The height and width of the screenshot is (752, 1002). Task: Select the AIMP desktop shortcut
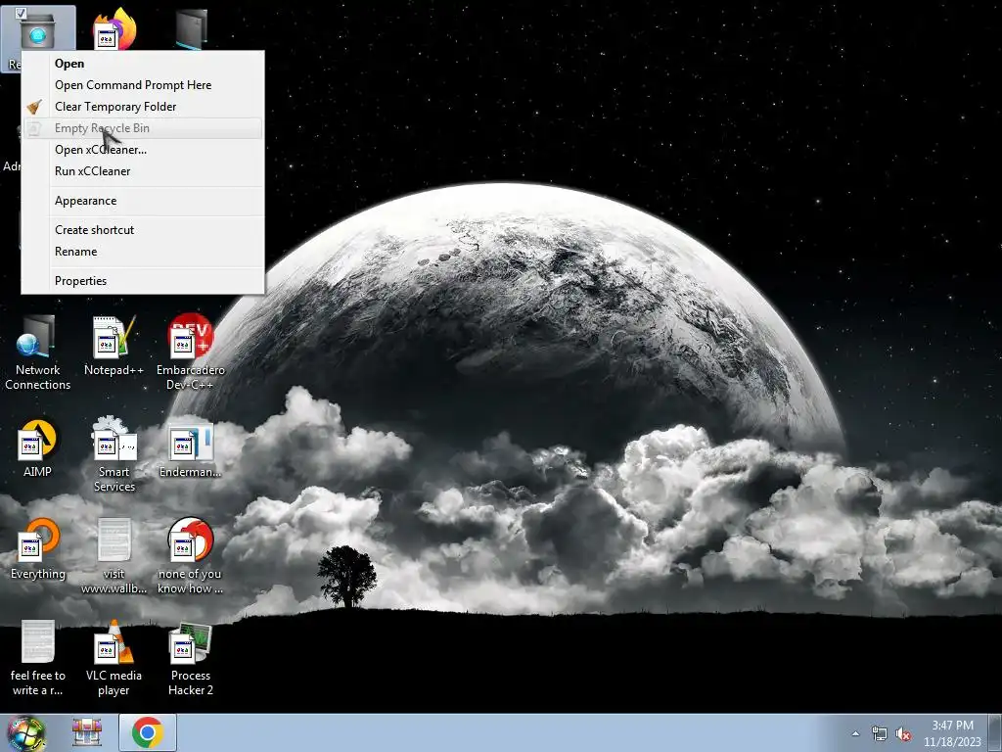coord(38,448)
